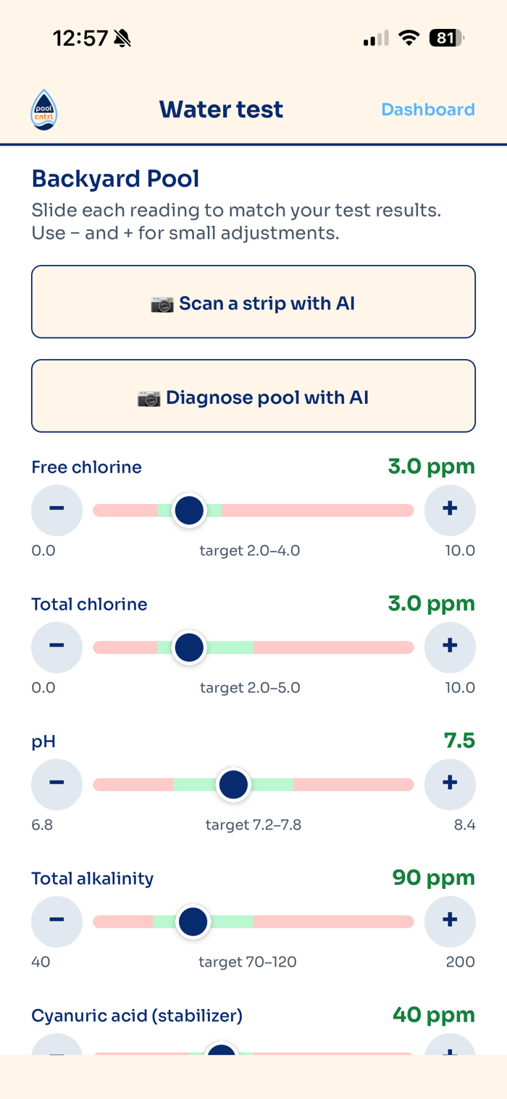This screenshot has height=1099, width=507.
Task: Decrease free chlorine with minus button
Action: point(56,510)
